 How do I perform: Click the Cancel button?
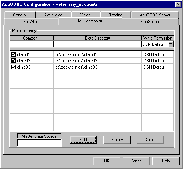pos(136,161)
